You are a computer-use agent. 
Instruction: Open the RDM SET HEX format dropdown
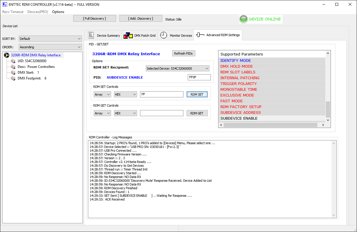tap(125, 94)
